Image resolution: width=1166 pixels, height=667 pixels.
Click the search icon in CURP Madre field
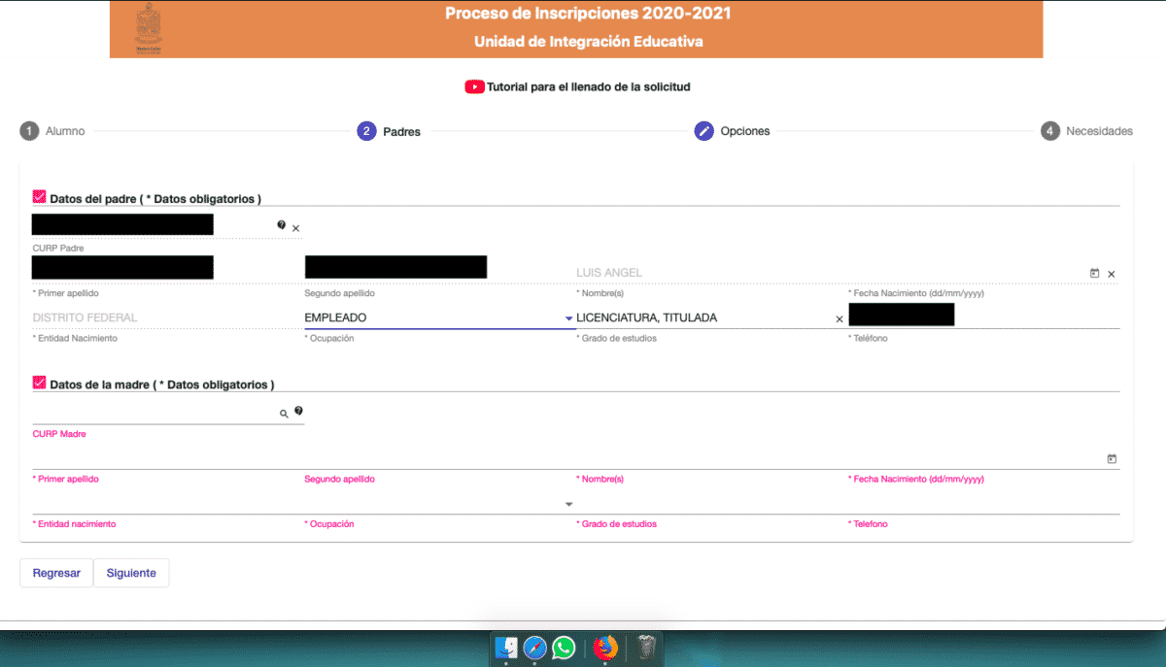click(x=284, y=414)
